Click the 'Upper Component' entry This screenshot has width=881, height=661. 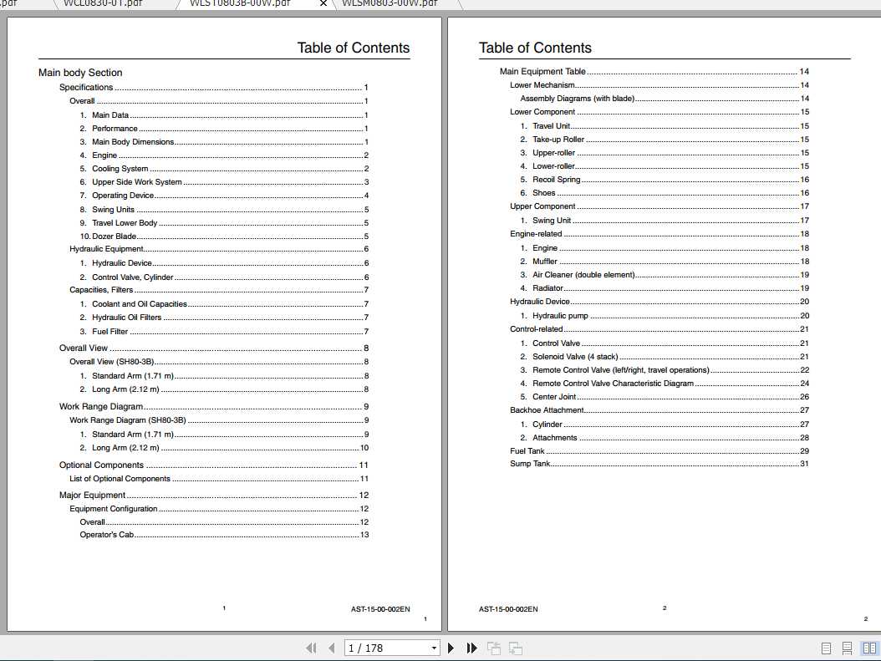pyautogui.click(x=659, y=206)
